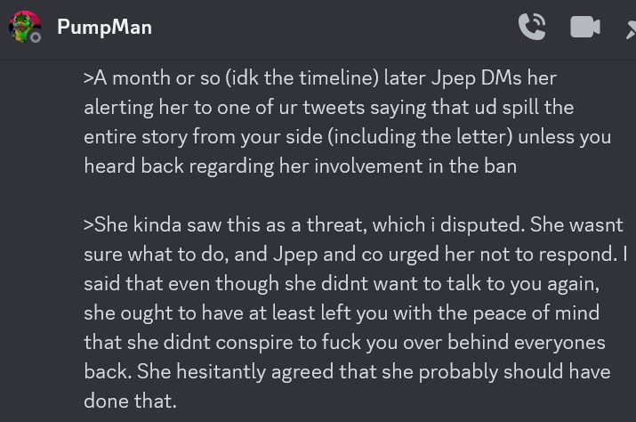Click the partially visible pin icon

(629, 28)
